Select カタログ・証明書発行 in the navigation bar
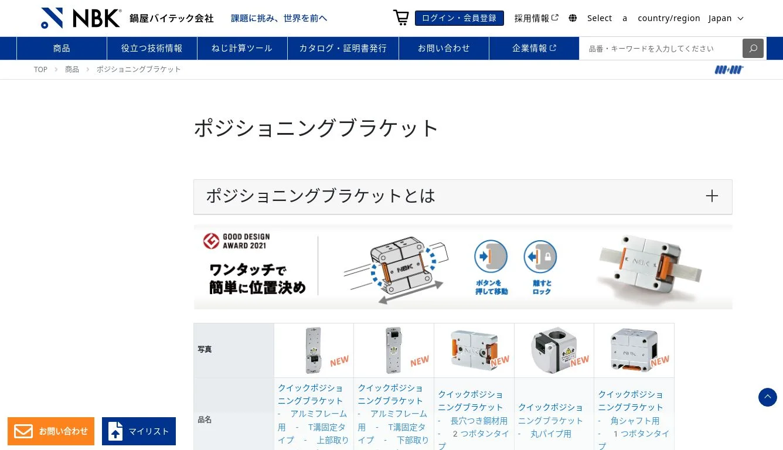783x450 pixels. 343,48
